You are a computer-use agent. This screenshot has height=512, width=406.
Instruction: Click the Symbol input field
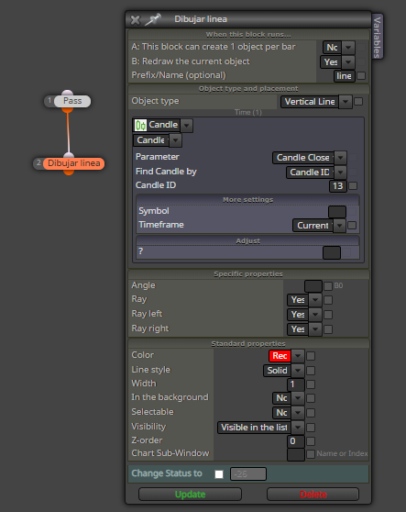(x=337, y=212)
